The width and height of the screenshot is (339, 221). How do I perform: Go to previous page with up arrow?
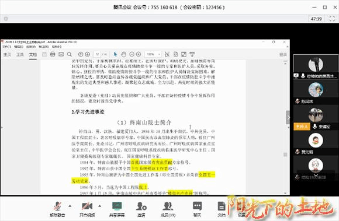[81, 54]
